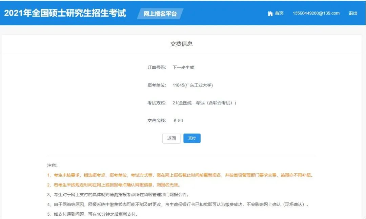Click orange notice 1 about re-registration
This screenshot has width=366, height=219.
click(180, 175)
